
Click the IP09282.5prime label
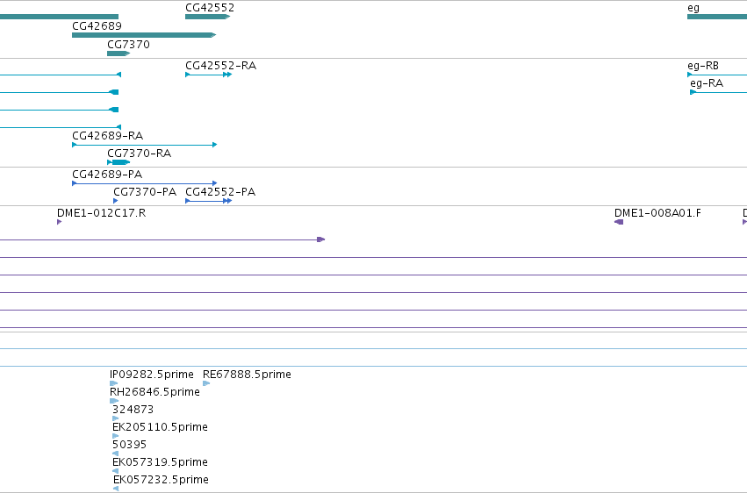(x=152, y=375)
